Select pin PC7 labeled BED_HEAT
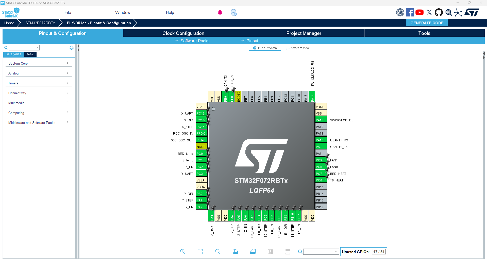The height and width of the screenshot is (261, 487). tap(321, 174)
